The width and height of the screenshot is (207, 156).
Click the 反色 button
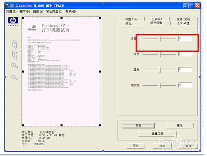point(138,125)
